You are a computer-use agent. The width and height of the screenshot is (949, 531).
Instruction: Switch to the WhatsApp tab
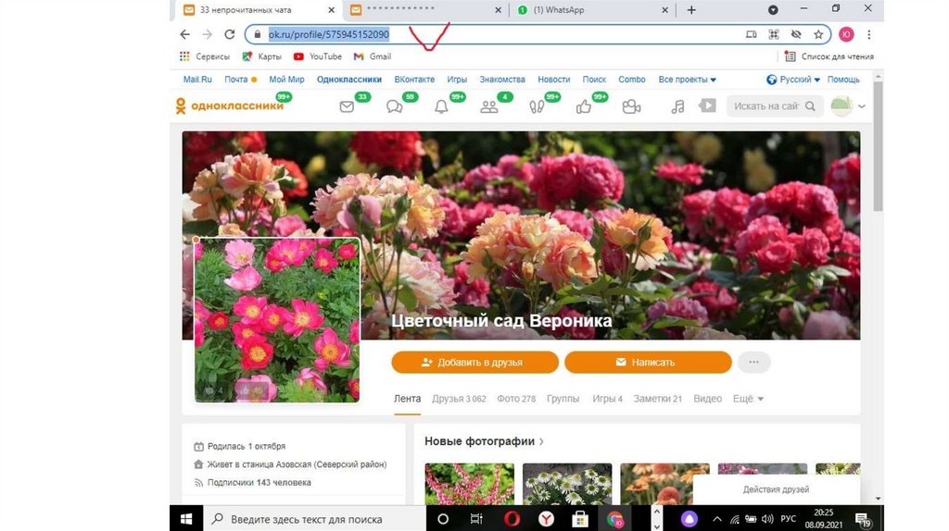click(x=593, y=9)
